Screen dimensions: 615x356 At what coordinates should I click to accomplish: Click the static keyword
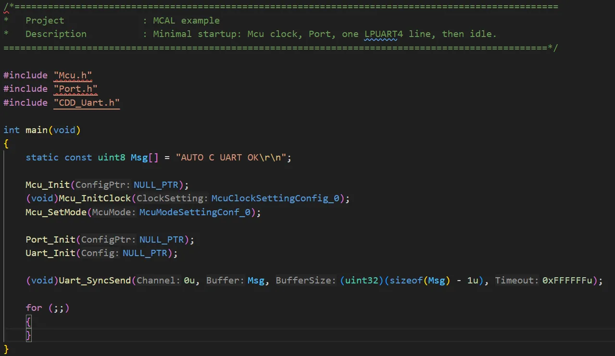tap(42, 158)
